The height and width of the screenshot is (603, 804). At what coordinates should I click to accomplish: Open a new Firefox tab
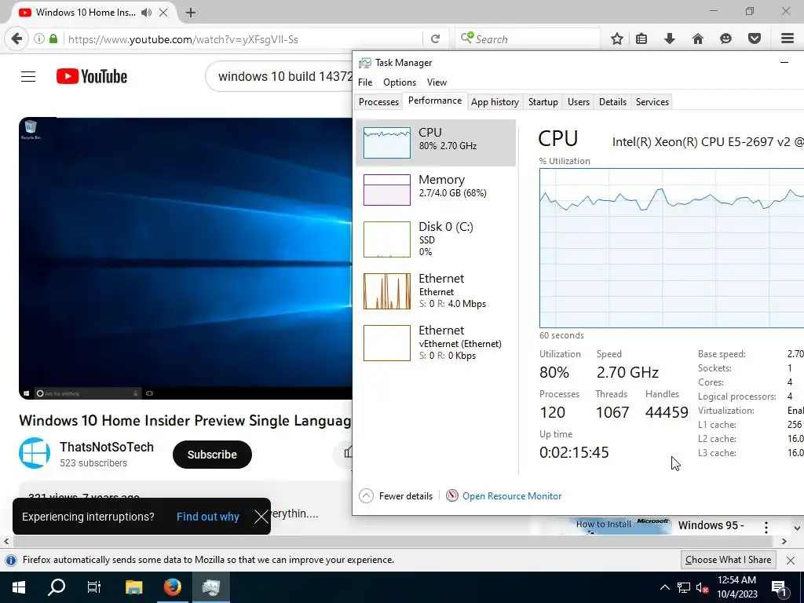click(191, 13)
